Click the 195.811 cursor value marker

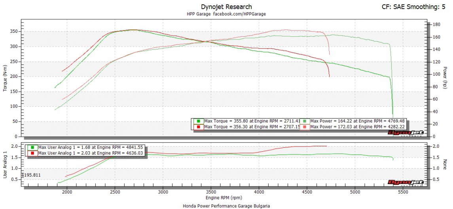(32, 175)
